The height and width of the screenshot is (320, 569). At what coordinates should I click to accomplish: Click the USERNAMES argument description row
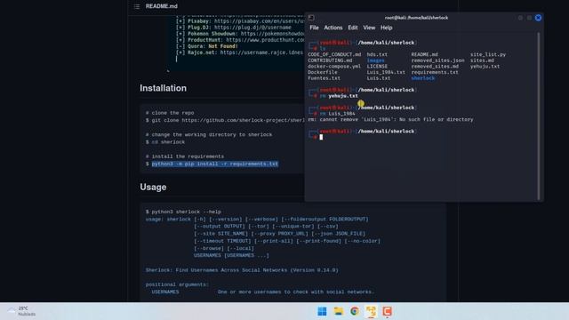point(263,292)
